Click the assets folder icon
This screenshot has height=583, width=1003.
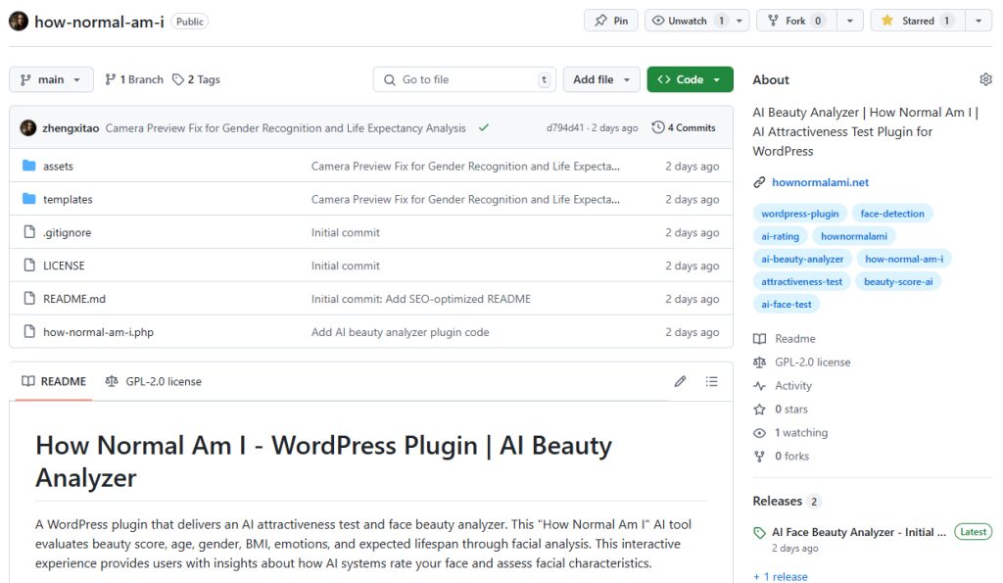coord(28,166)
